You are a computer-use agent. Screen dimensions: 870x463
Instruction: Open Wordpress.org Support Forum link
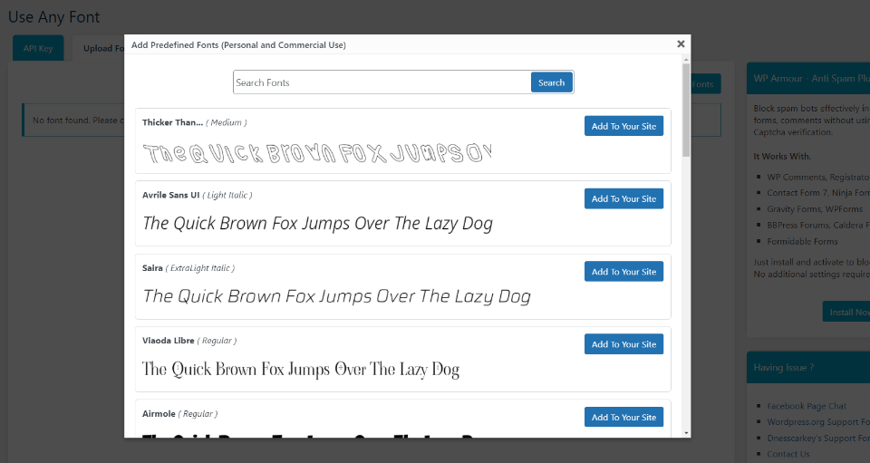click(817, 422)
